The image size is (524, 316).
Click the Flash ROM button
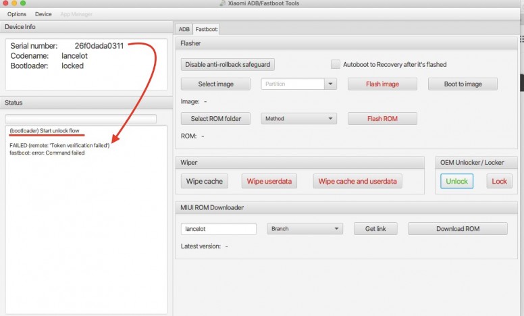click(x=382, y=119)
